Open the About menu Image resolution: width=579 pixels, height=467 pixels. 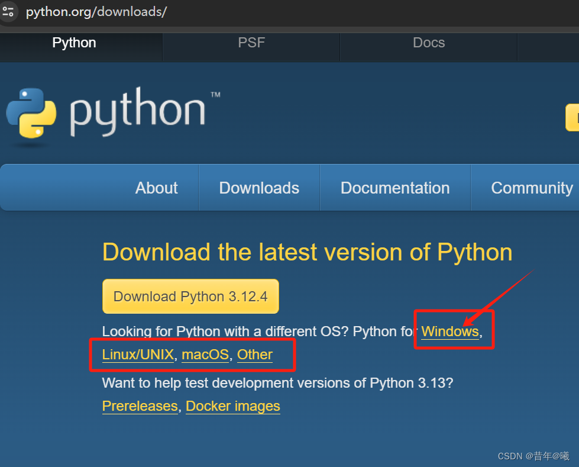tap(156, 188)
